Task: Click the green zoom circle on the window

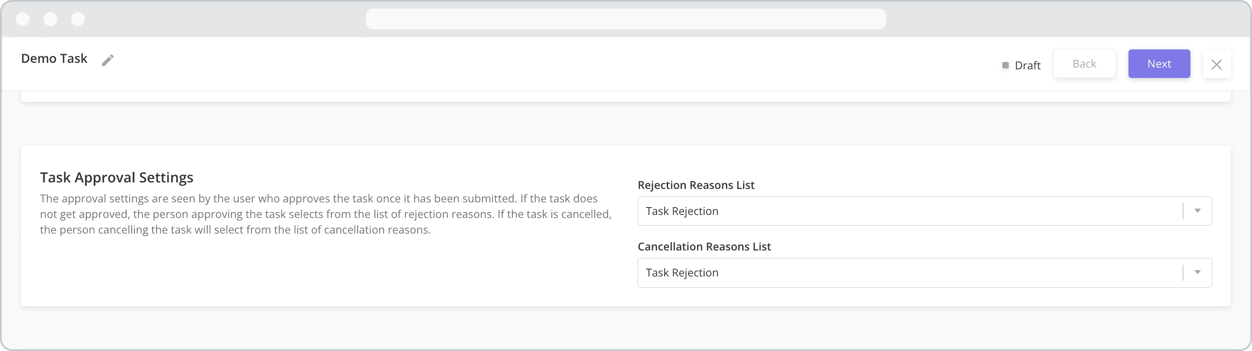Action: (x=78, y=19)
